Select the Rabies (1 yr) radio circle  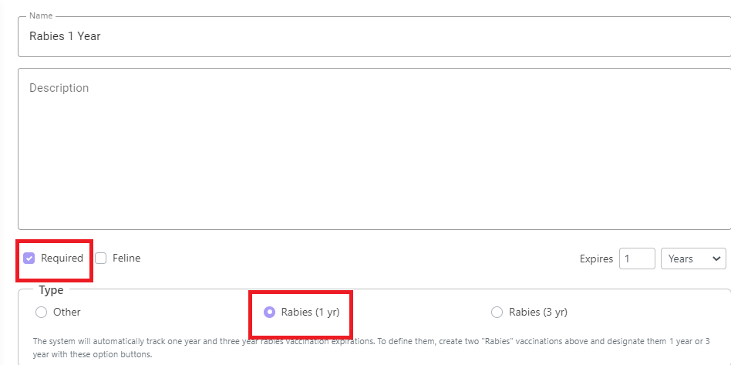click(269, 313)
